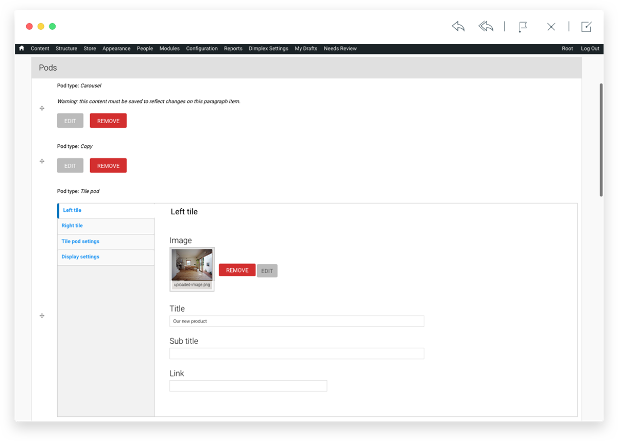
Task: Close window with red button
Action: 29,26
